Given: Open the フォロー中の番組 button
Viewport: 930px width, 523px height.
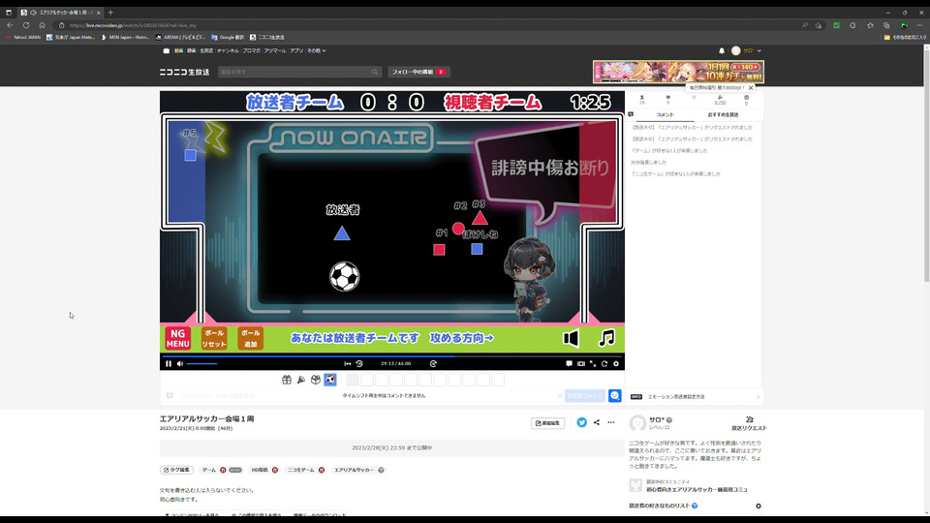Looking at the screenshot, I should [418, 72].
